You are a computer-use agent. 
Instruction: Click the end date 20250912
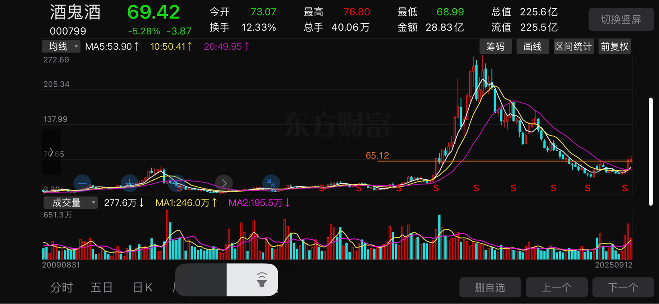pyautogui.click(x=613, y=265)
